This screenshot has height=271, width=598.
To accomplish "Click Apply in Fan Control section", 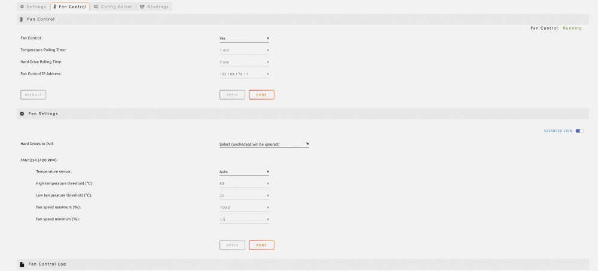I will [x=232, y=95].
